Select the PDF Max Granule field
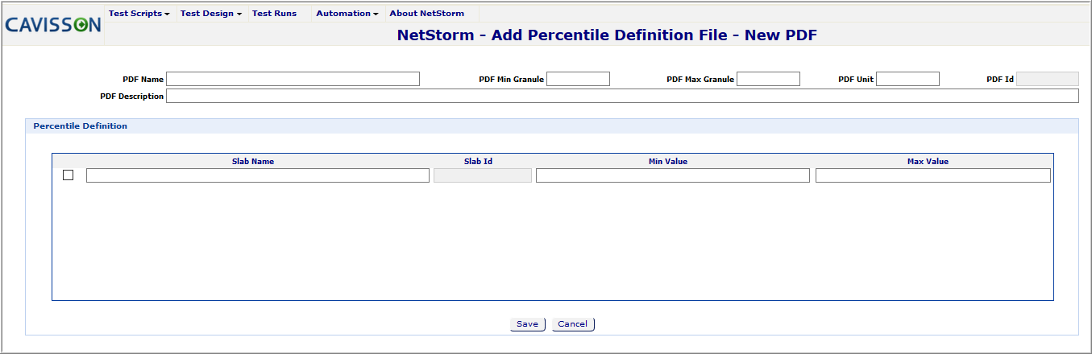This screenshot has height=354, width=1092. 768,79
